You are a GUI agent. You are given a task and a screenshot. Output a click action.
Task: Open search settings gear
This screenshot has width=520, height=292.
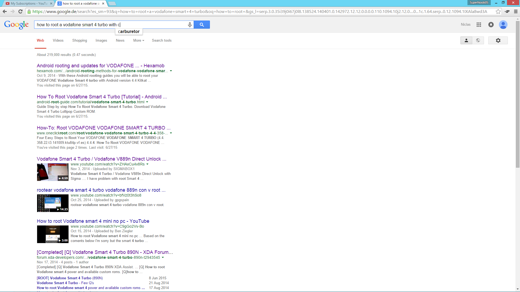[x=498, y=40]
